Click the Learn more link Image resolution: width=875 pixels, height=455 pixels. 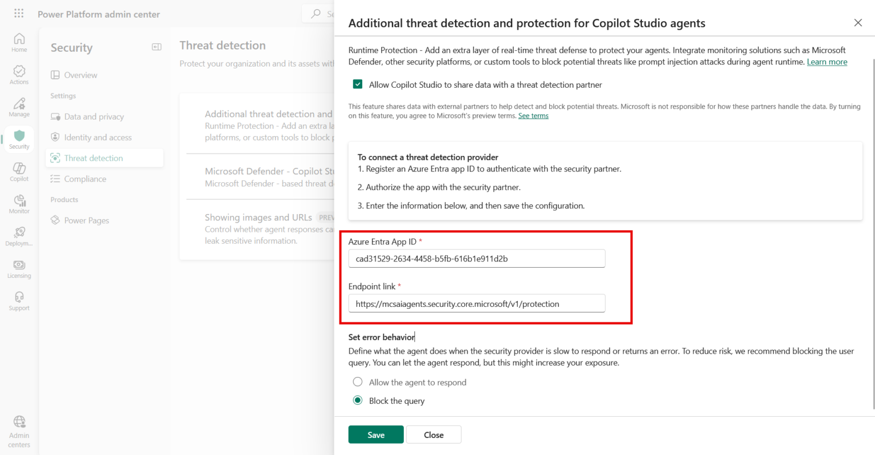pyautogui.click(x=827, y=62)
